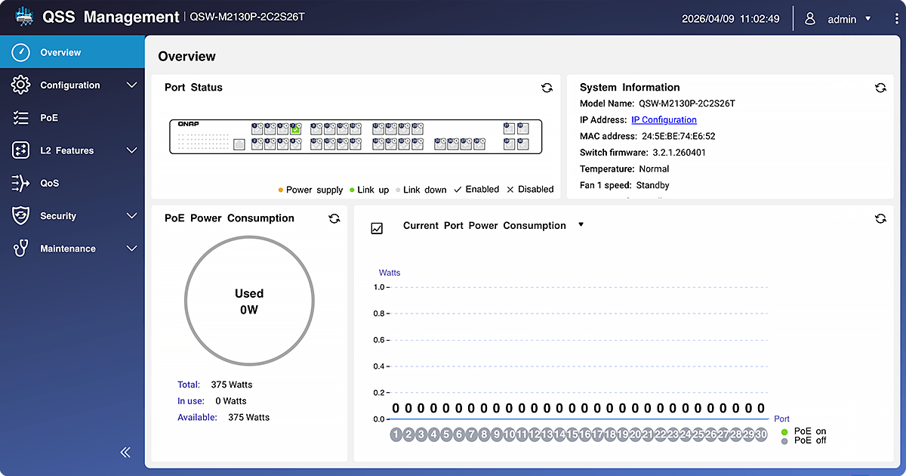Click the PoE off legend indicator

click(x=784, y=440)
